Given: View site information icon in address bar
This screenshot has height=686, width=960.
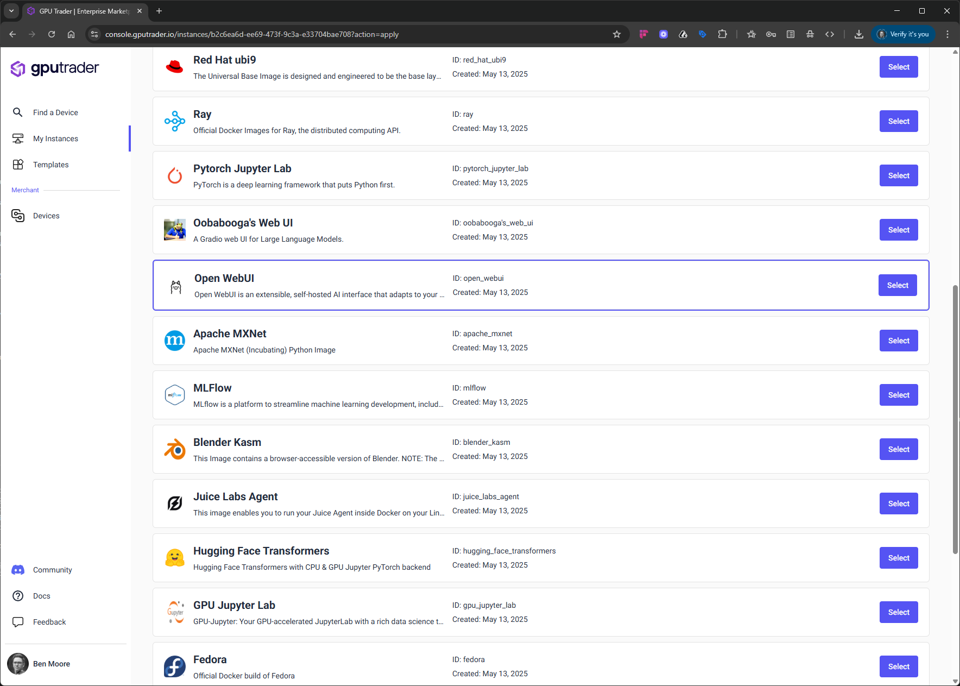Looking at the screenshot, I should [94, 34].
